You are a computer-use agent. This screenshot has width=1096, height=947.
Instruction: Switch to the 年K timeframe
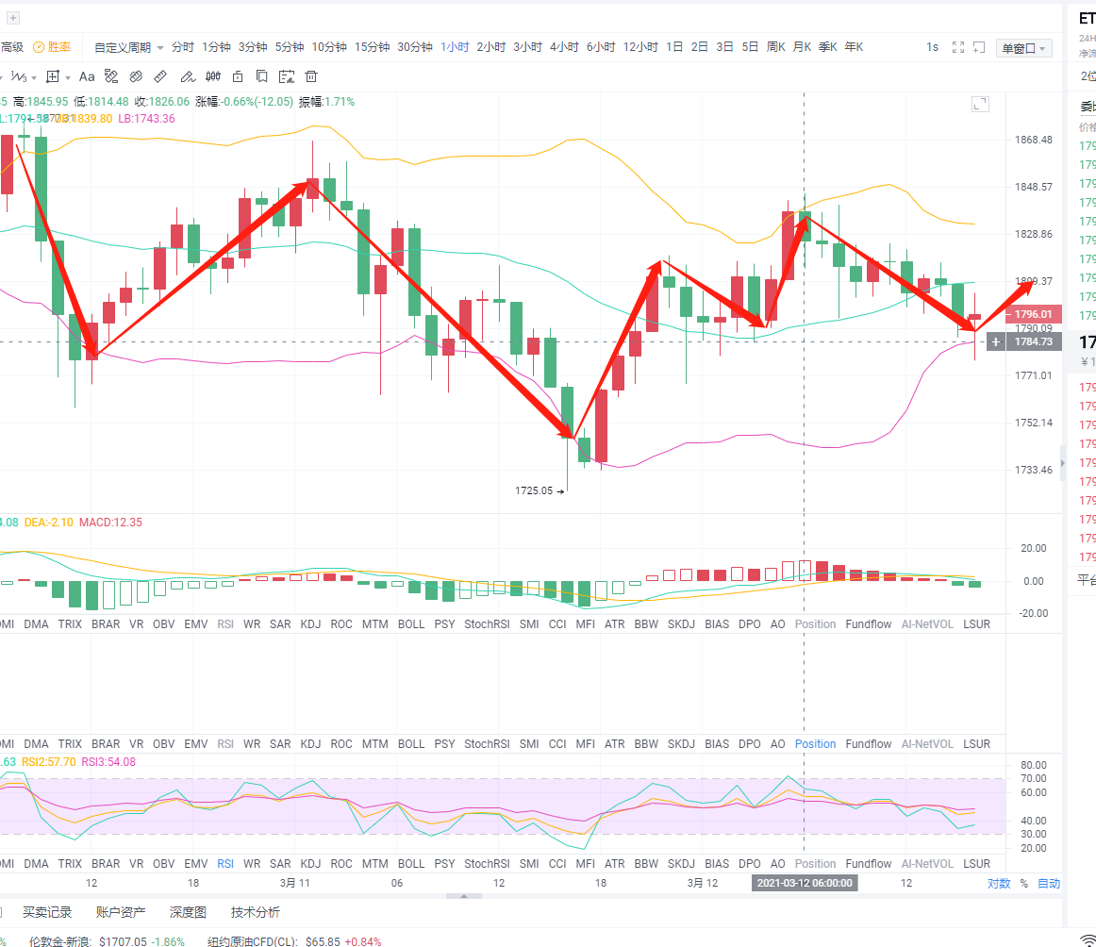(x=854, y=47)
